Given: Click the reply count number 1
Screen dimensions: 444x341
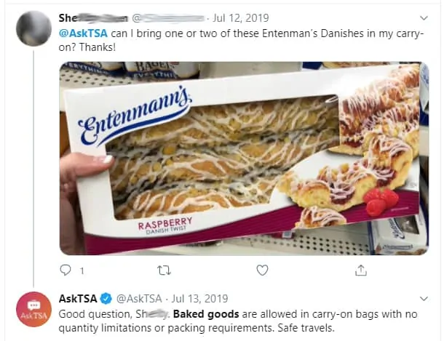Looking at the screenshot, I should [82, 271].
